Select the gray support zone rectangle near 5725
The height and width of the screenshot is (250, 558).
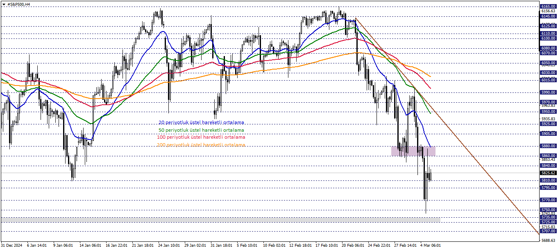tap(220, 220)
